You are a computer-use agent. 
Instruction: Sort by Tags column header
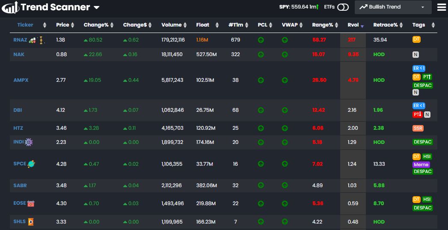424,25
